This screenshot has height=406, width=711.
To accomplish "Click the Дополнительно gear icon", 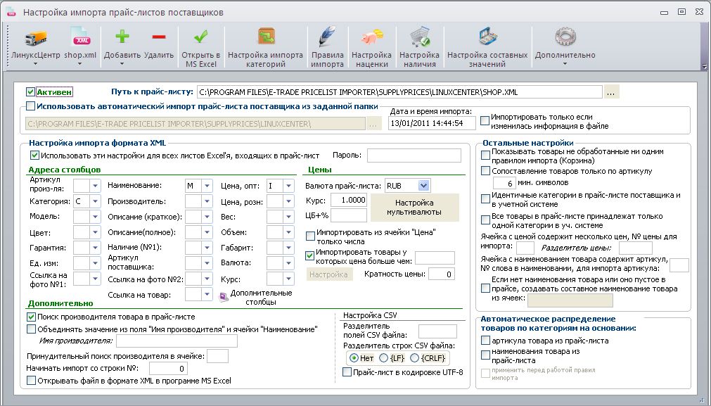I will click(565, 37).
